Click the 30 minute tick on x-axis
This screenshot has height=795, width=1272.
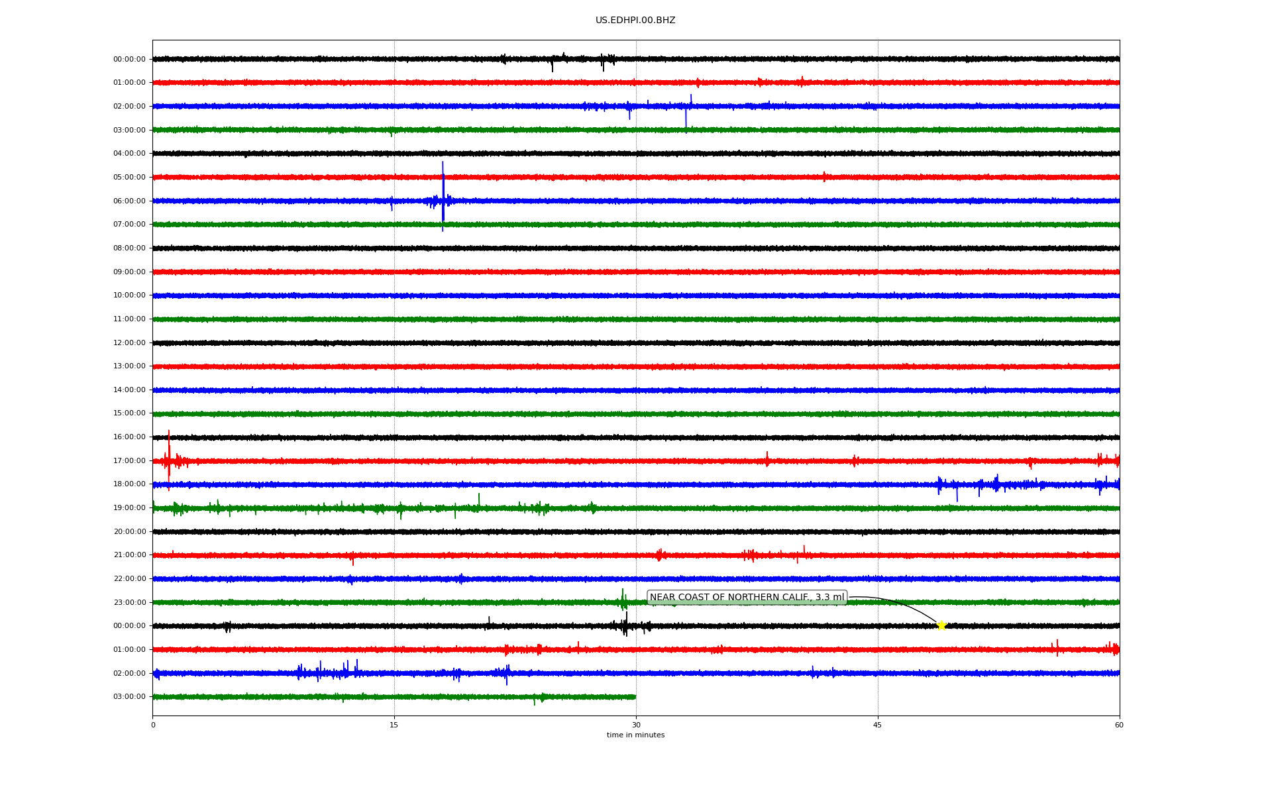click(x=636, y=725)
